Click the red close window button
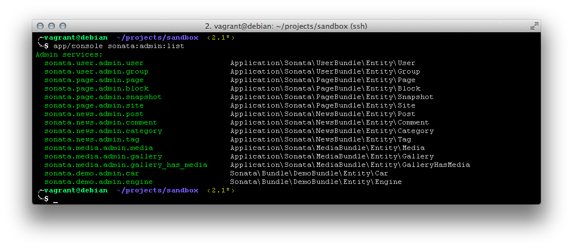The height and width of the screenshot is (249, 573). point(40,26)
